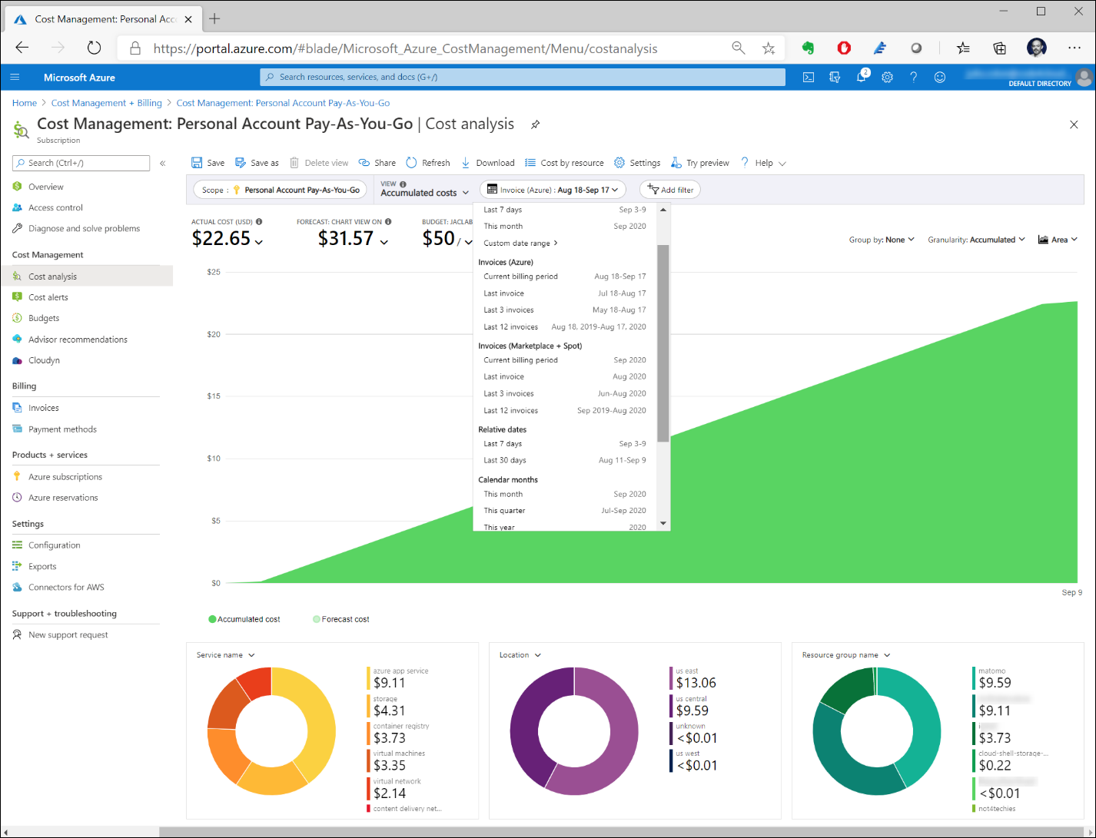Select This quarter calendar option
The width and height of the screenshot is (1096, 838).
click(565, 511)
